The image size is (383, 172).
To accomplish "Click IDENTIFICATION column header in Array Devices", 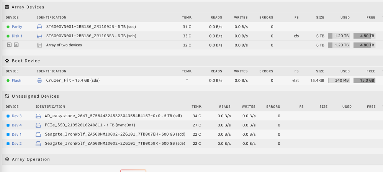I will (x=52, y=18).
